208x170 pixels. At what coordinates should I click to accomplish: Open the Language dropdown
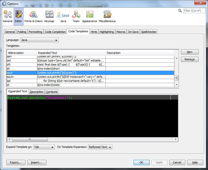coord(39,40)
